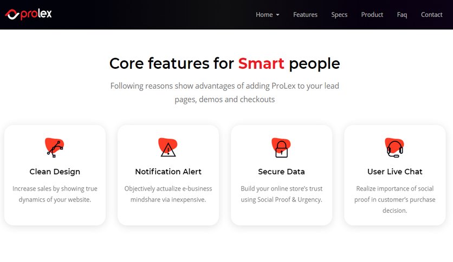Click the Secure Data heading
This screenshot has width=453, height=262.
pyautogui.click(x=281, y=172)
